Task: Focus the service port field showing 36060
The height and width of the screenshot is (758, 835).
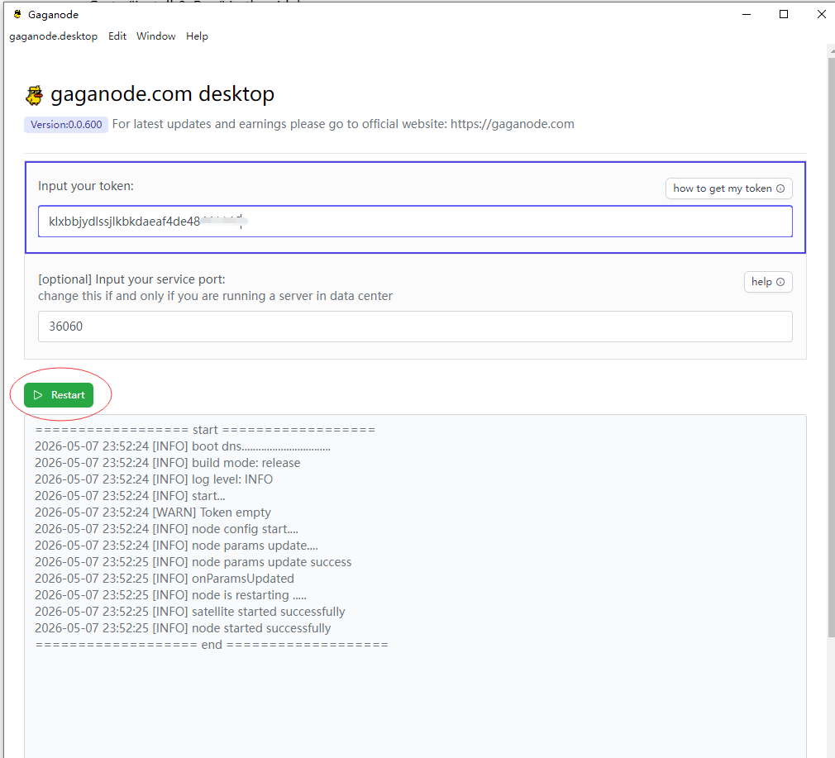Action: coord(415,327)
